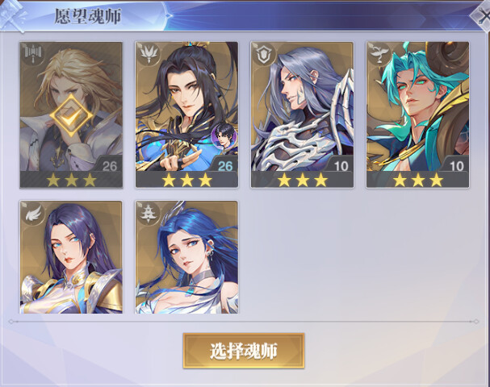The image size is (490, 387).
Task: Select the teal-haired horned hero card
Action: [417, 114]
